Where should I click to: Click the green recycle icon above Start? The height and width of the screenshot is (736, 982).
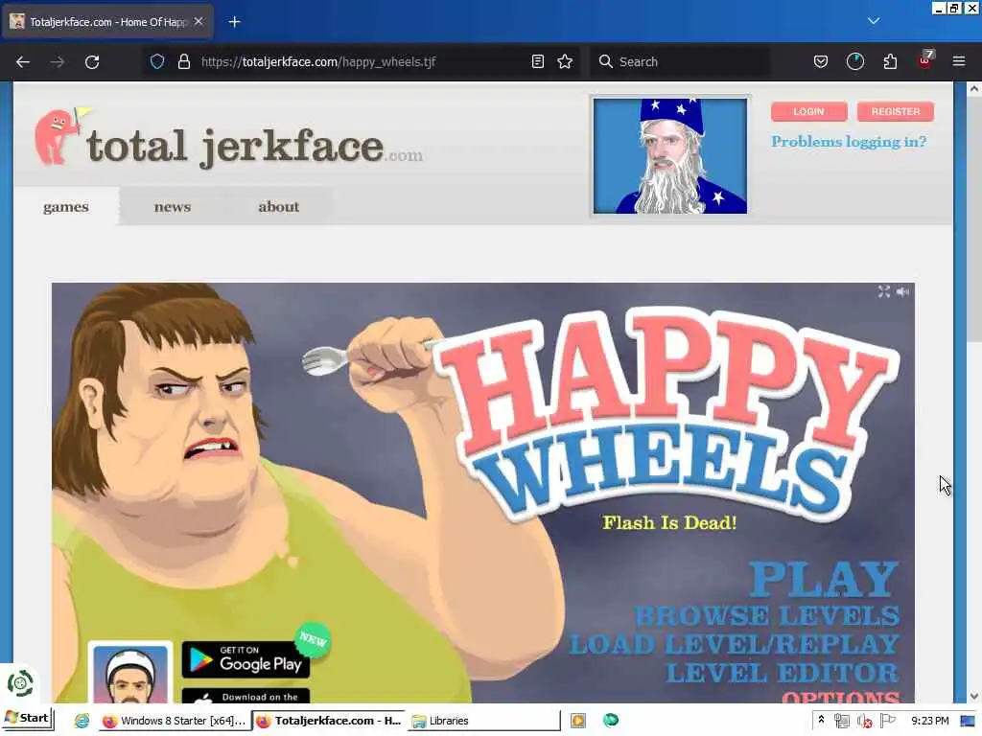click(x=19, y=682)
